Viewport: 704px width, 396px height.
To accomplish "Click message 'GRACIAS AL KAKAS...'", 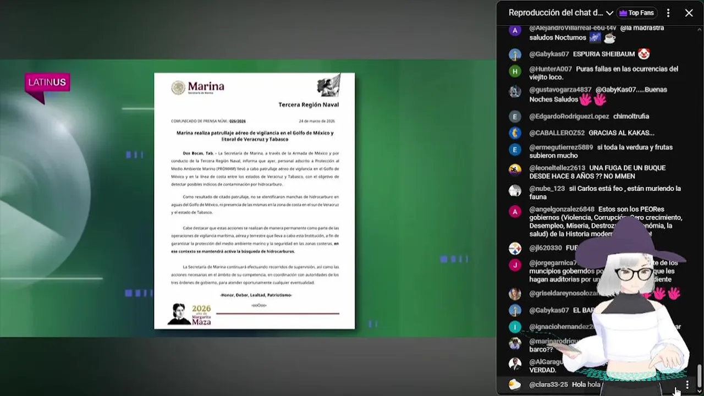I will click(x=621, y=133).
